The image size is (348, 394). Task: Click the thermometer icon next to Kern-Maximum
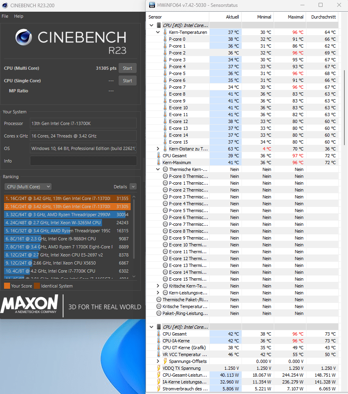pyautogui.click(x=158, y=163)
